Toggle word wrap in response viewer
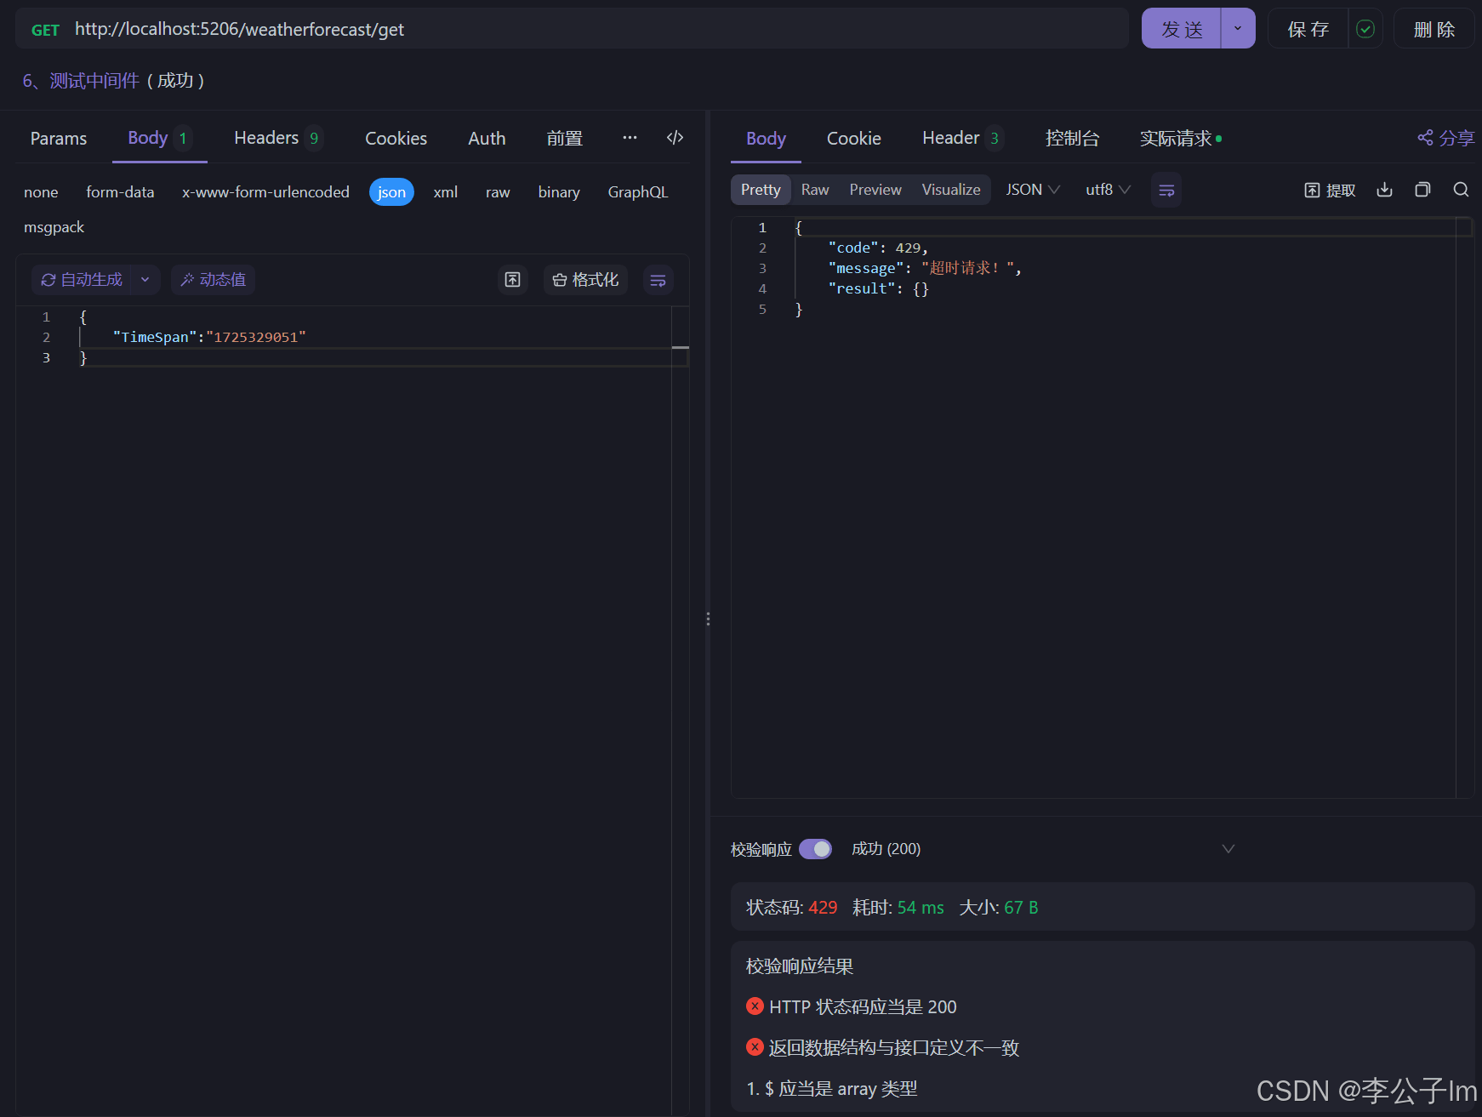The height and width of the screenshot is (1117, 1482). click(1166, 190)
